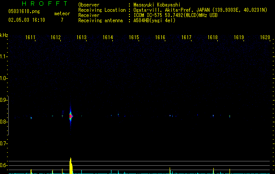Image resolution: width=275 pixels, height=174 pixels.
Task: Click the 1617 time axis label
Action: (x=186, y=37)
